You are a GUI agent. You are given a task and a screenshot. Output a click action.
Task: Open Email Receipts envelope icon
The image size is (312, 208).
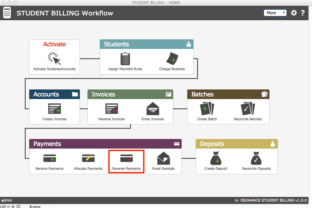click(163, 158)
